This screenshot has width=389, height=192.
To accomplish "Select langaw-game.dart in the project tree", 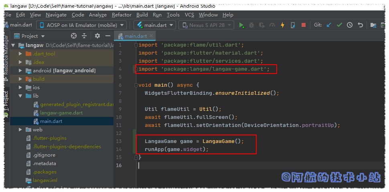I will (61, 113).
